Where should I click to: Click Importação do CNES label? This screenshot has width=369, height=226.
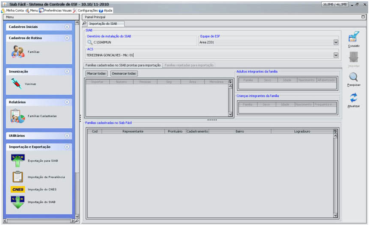pos(42,189)
